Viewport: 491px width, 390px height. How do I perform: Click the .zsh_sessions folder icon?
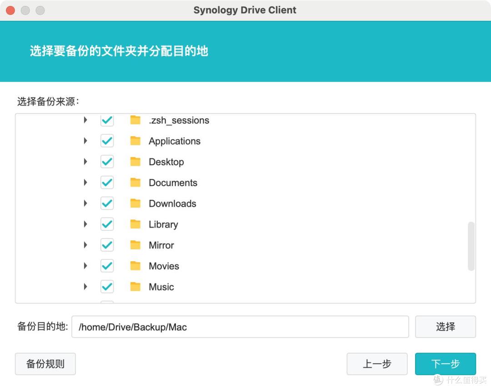(x=135, y=120)
